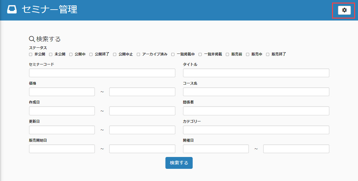Select the 公開中止 checkbox

point(115,54)
